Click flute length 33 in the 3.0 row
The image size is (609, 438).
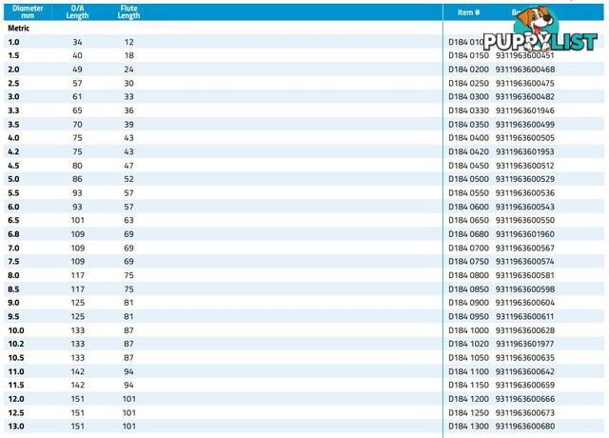(129, 97)
